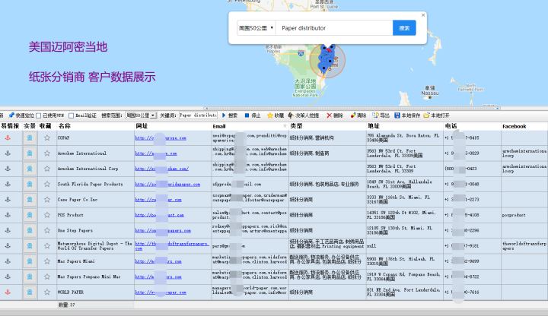Toggle the Email验证 checkbox
548x316 pixels.
click(x=71, y=115)
